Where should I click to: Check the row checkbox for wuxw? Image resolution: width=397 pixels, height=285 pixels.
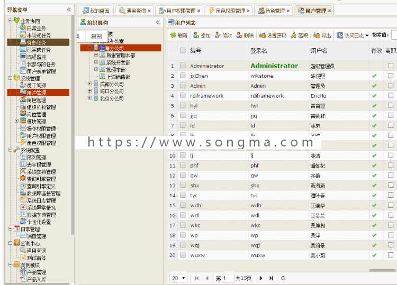[183, 255]
